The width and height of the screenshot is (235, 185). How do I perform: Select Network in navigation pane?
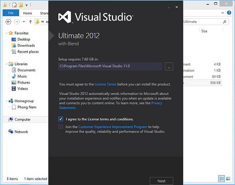tap(21, 132)
